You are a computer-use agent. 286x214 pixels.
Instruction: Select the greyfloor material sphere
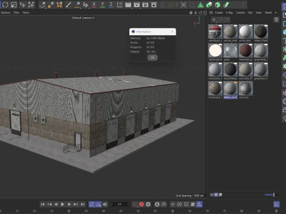[261, 70]
